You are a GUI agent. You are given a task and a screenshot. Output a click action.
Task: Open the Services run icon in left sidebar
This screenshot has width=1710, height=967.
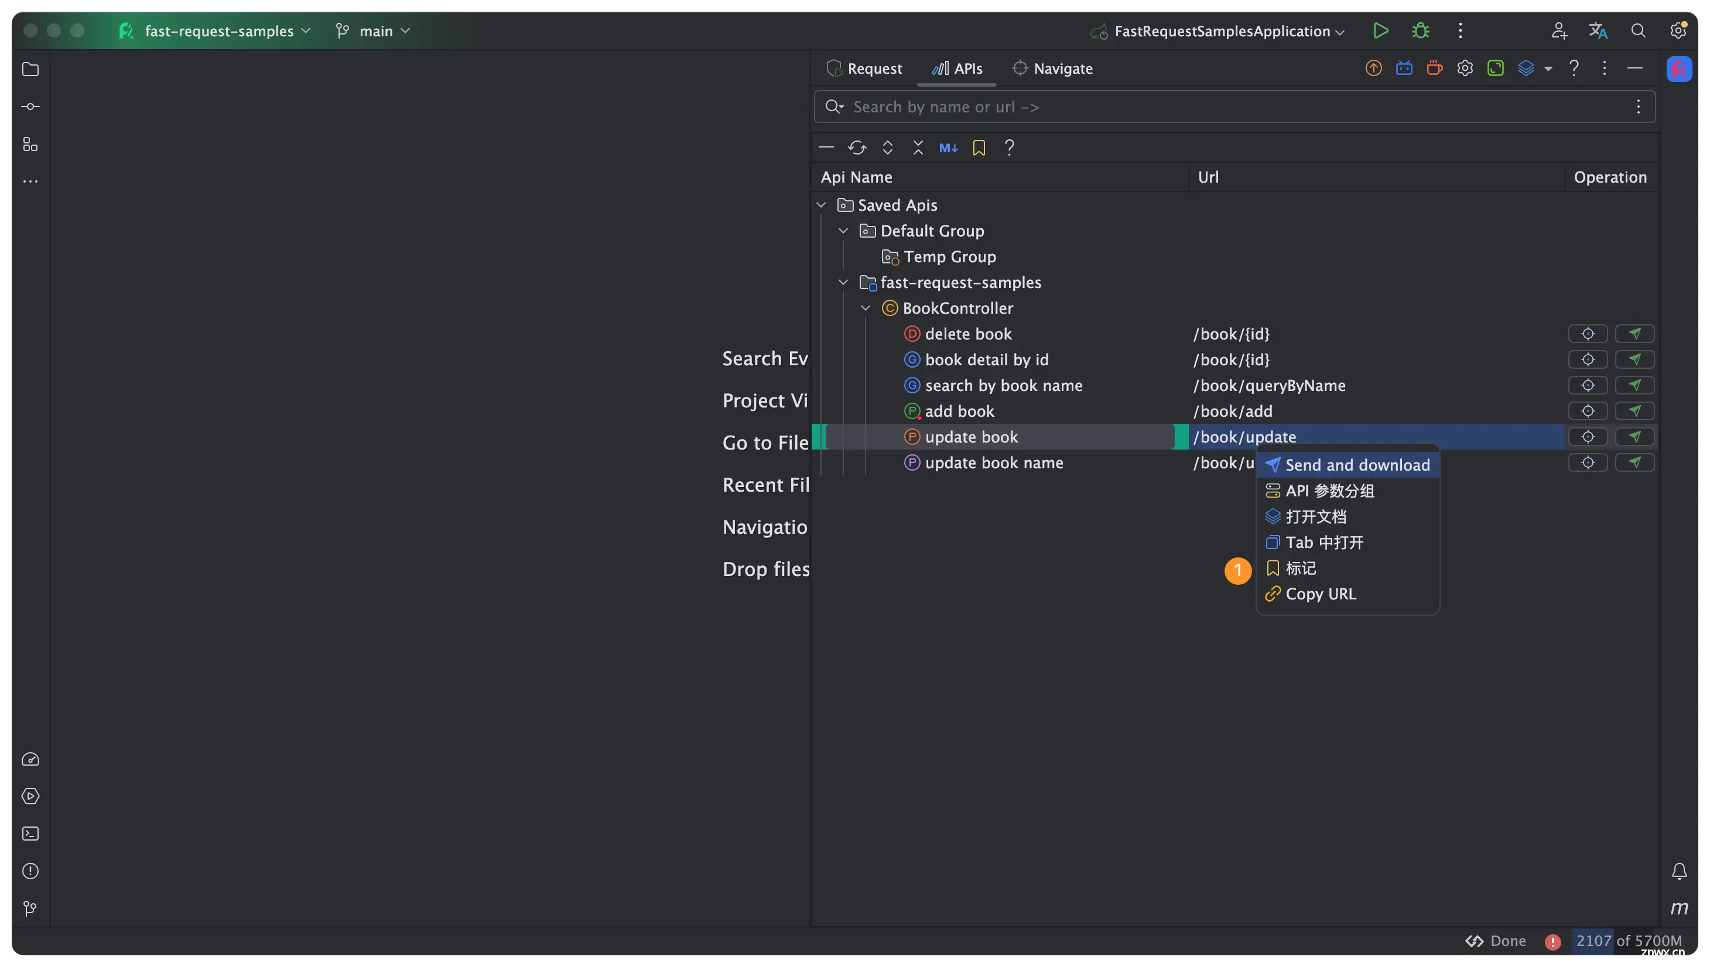[30, 796]
